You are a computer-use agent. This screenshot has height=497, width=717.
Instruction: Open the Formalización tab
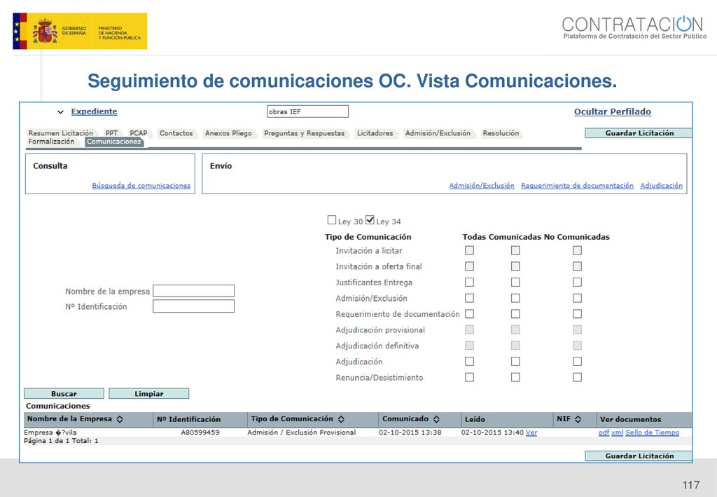(x=51, y=142)
